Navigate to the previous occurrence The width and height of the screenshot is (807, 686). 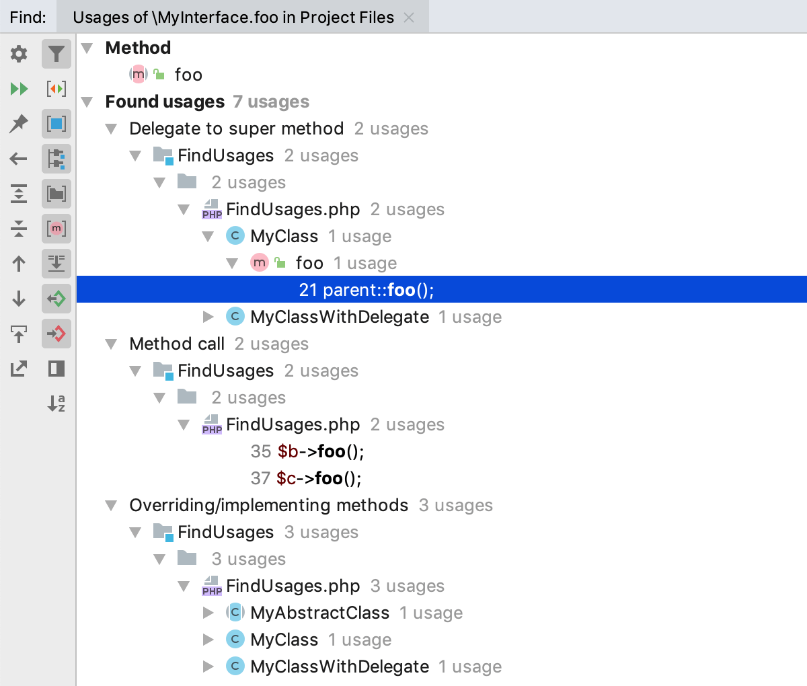[18, 264]
